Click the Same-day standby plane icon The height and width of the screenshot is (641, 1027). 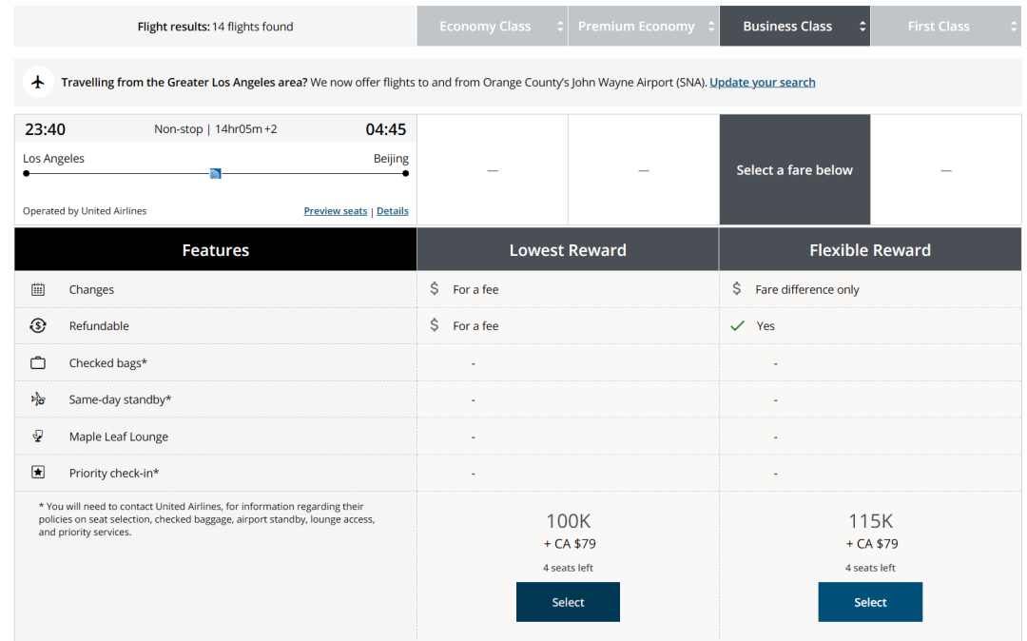tap(38, 399)
